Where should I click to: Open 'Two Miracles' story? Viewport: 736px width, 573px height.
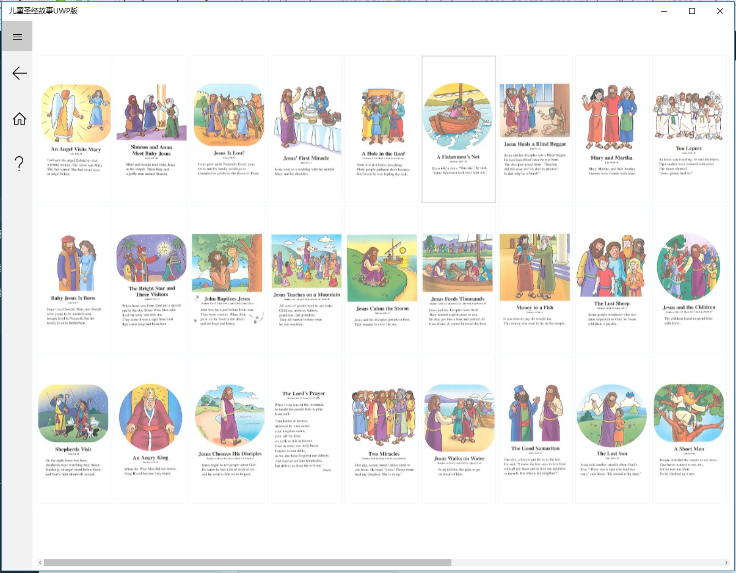[382, 430]
